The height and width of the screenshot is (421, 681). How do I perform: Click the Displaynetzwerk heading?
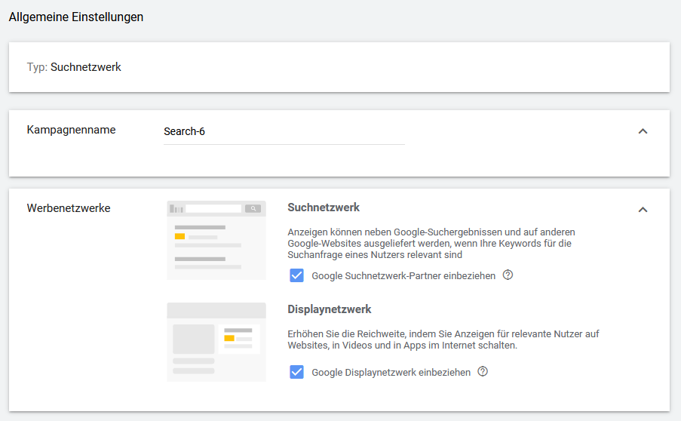pyautogui.click(x=330, y=309)
